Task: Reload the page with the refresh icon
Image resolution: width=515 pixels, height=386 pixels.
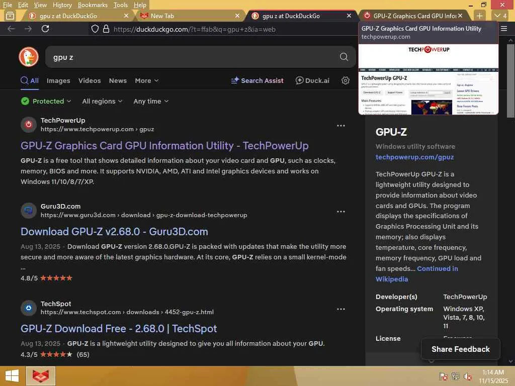Action: click(45, 29)
